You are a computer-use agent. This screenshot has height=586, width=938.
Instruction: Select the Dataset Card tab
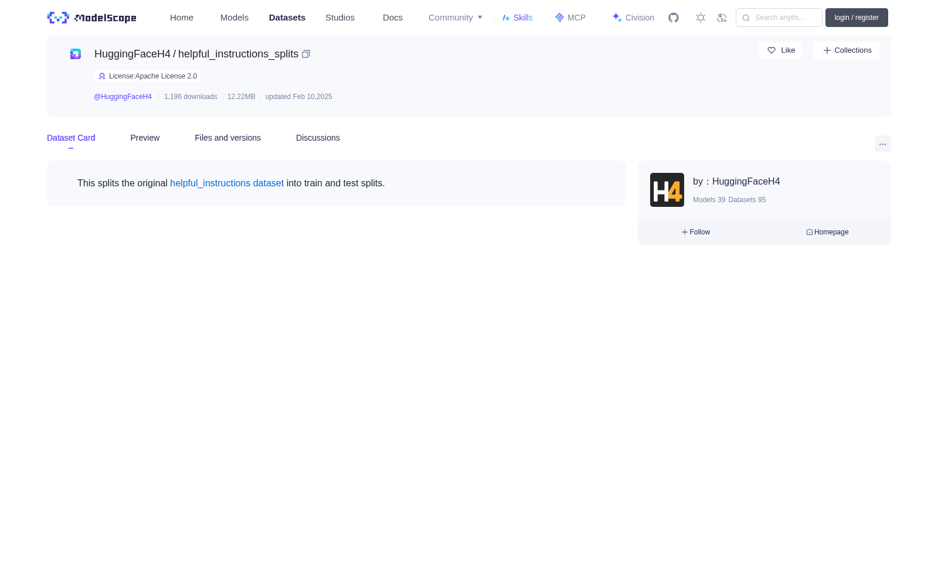click(71, 138)
